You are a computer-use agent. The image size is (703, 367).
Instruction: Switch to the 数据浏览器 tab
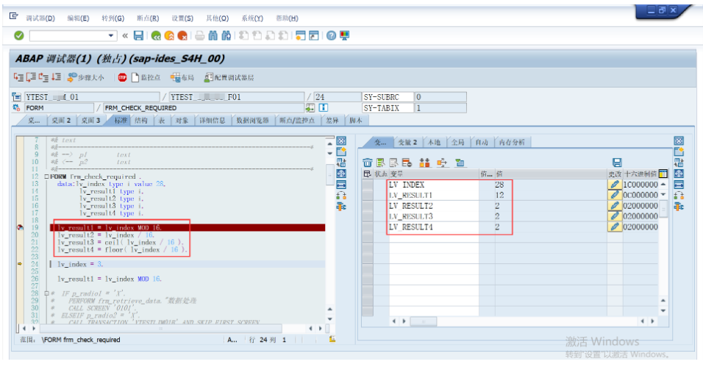click(x=252, y=120)
